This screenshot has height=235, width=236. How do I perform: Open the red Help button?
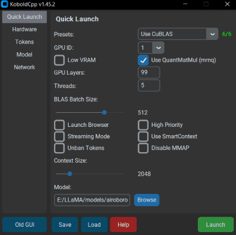coord(123,224)
